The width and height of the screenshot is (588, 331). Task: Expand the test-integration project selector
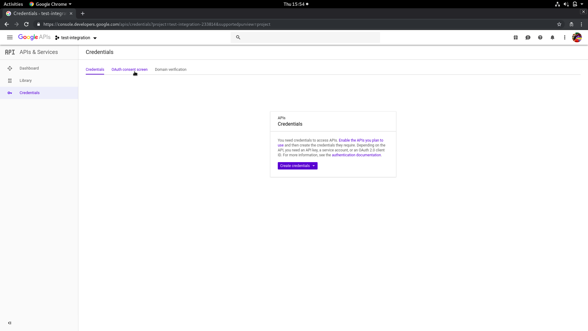[x=76, y=38]
